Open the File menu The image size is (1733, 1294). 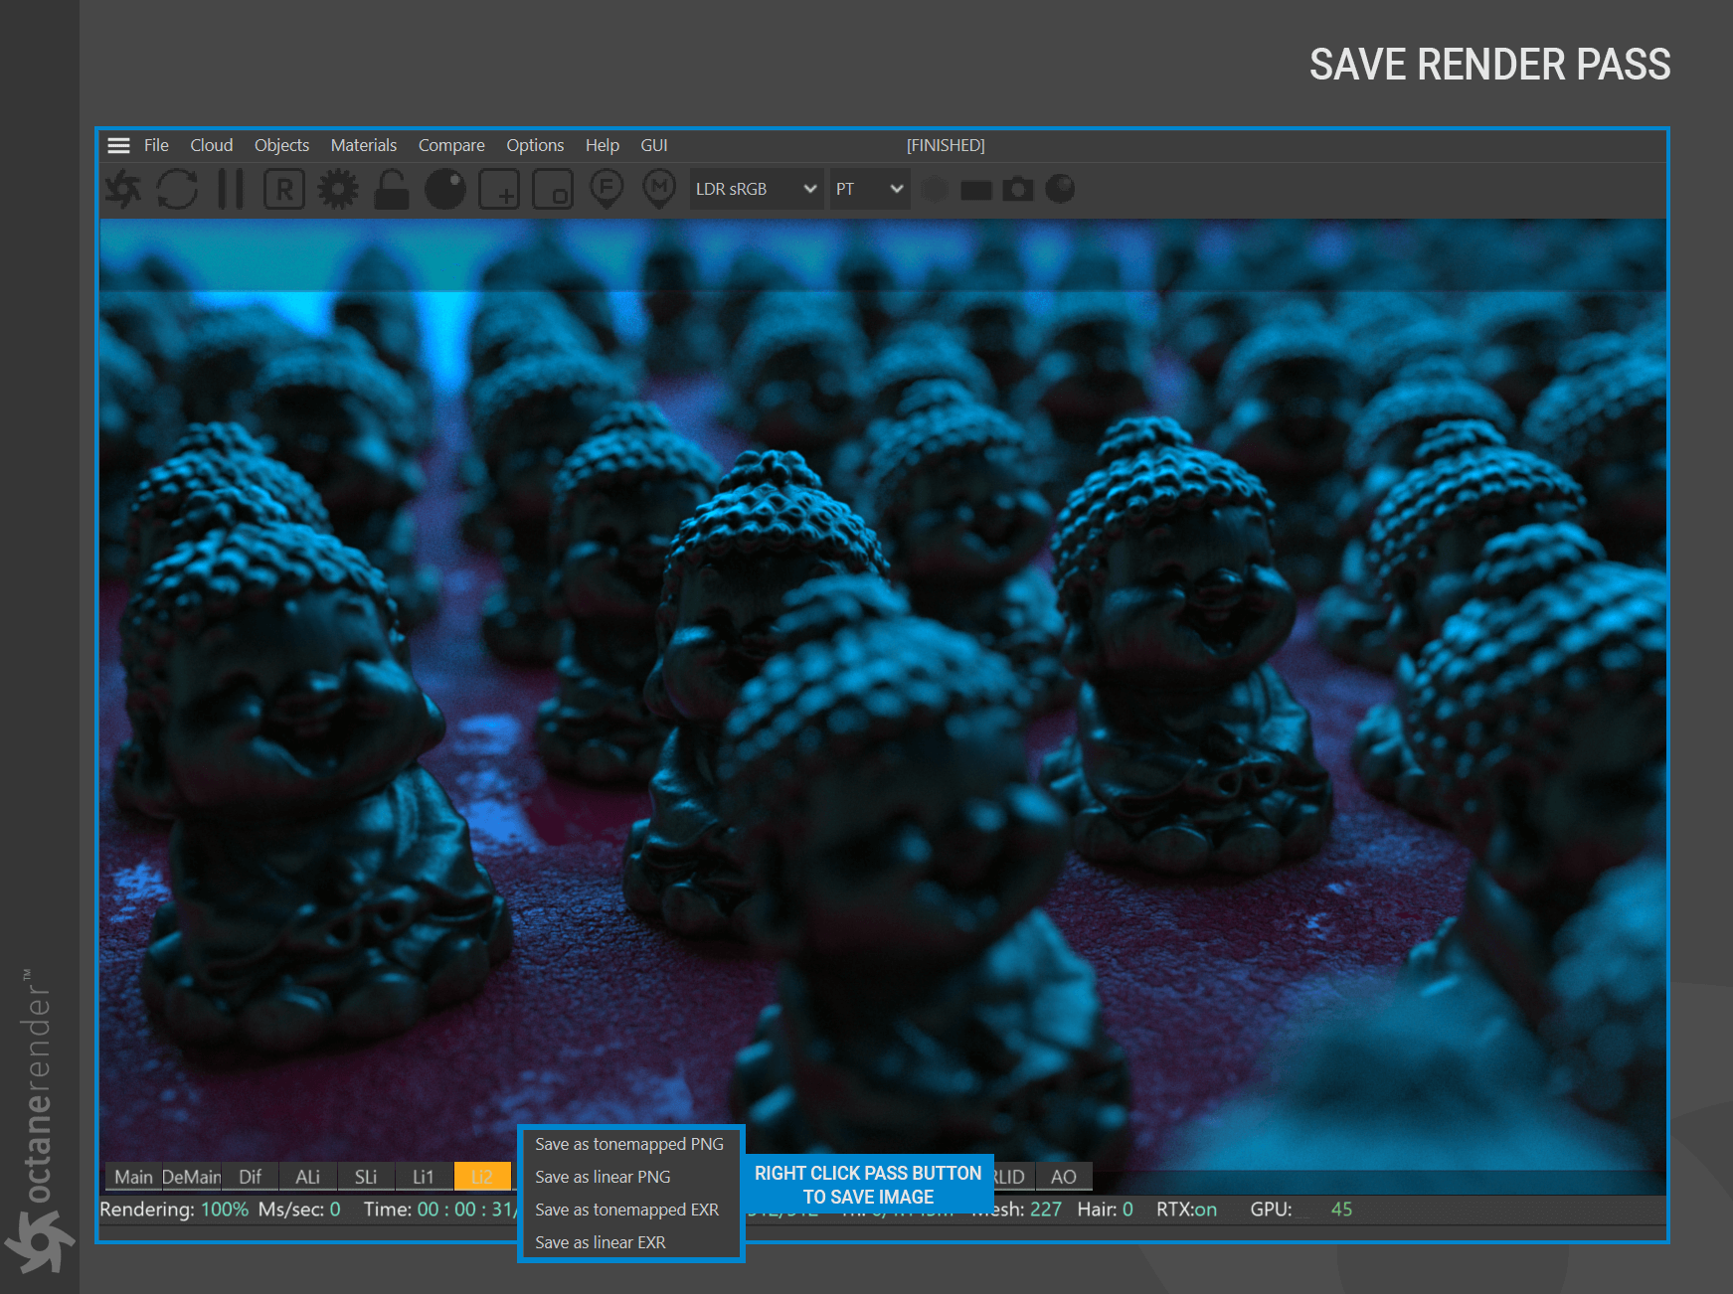(x=156, y=145)
